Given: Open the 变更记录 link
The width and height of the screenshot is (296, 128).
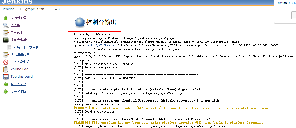Looking at the screenshot, I should pos(17,33).
